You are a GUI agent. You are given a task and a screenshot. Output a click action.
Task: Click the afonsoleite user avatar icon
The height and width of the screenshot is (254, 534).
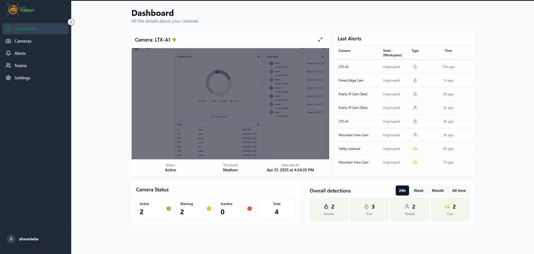(x=11, y=239)
